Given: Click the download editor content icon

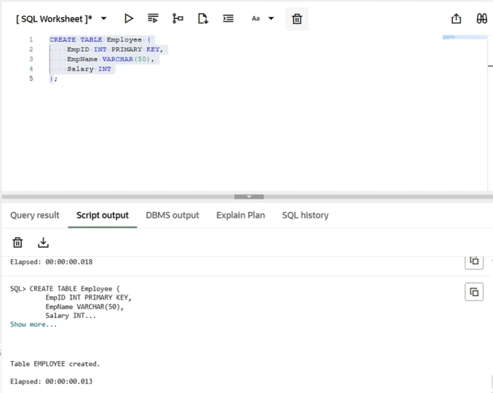Looking at the screenshot, I should tap(203, 18).
